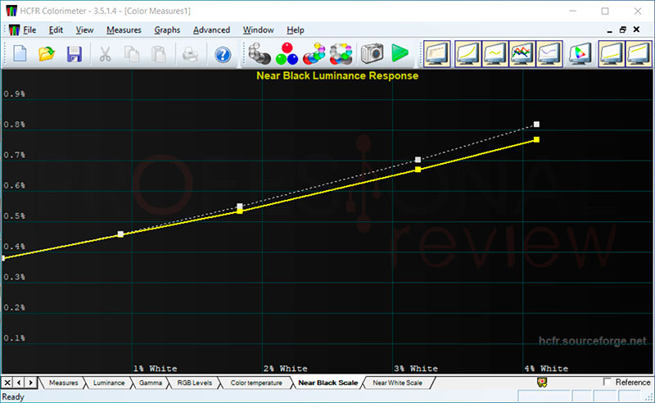655x403 pixels.
Task: Switch to the RGB Levels tab
Action: pyautogui.click(x=195, y=383)
